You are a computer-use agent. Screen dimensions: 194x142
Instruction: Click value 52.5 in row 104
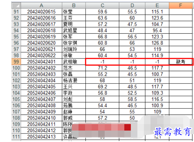click(x=132, y=93)
